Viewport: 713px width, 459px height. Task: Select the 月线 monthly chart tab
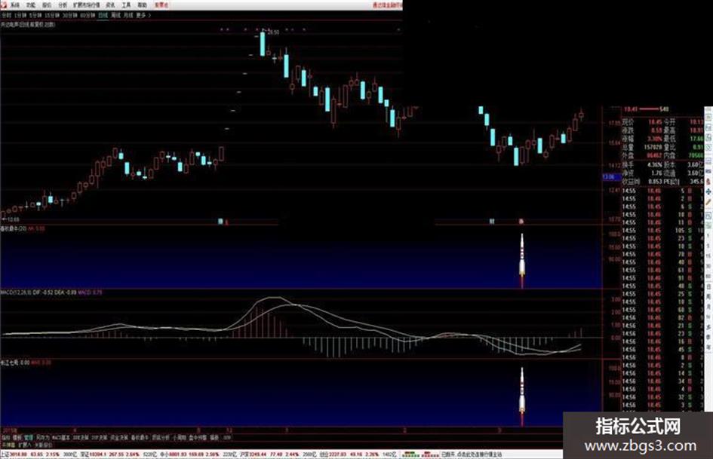pyautogui.click(x=129, y=15)
